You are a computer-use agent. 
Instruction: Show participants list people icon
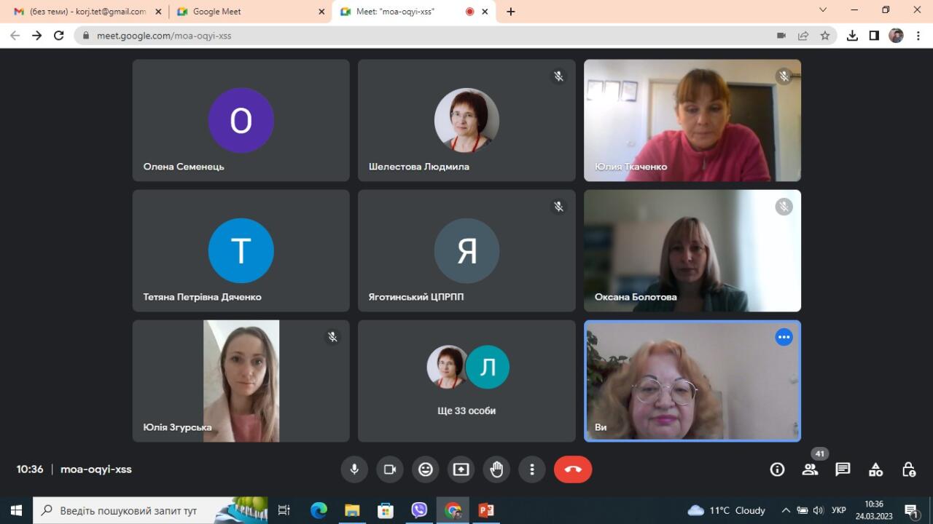click(x=810, y=469)
